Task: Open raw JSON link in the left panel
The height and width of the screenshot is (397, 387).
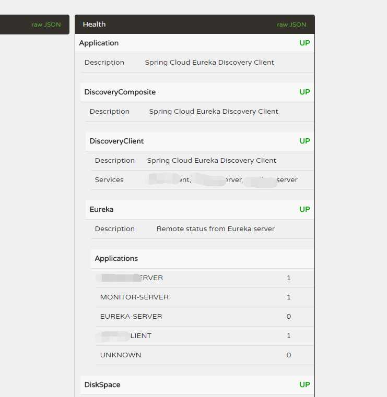Action: point(46,25)
